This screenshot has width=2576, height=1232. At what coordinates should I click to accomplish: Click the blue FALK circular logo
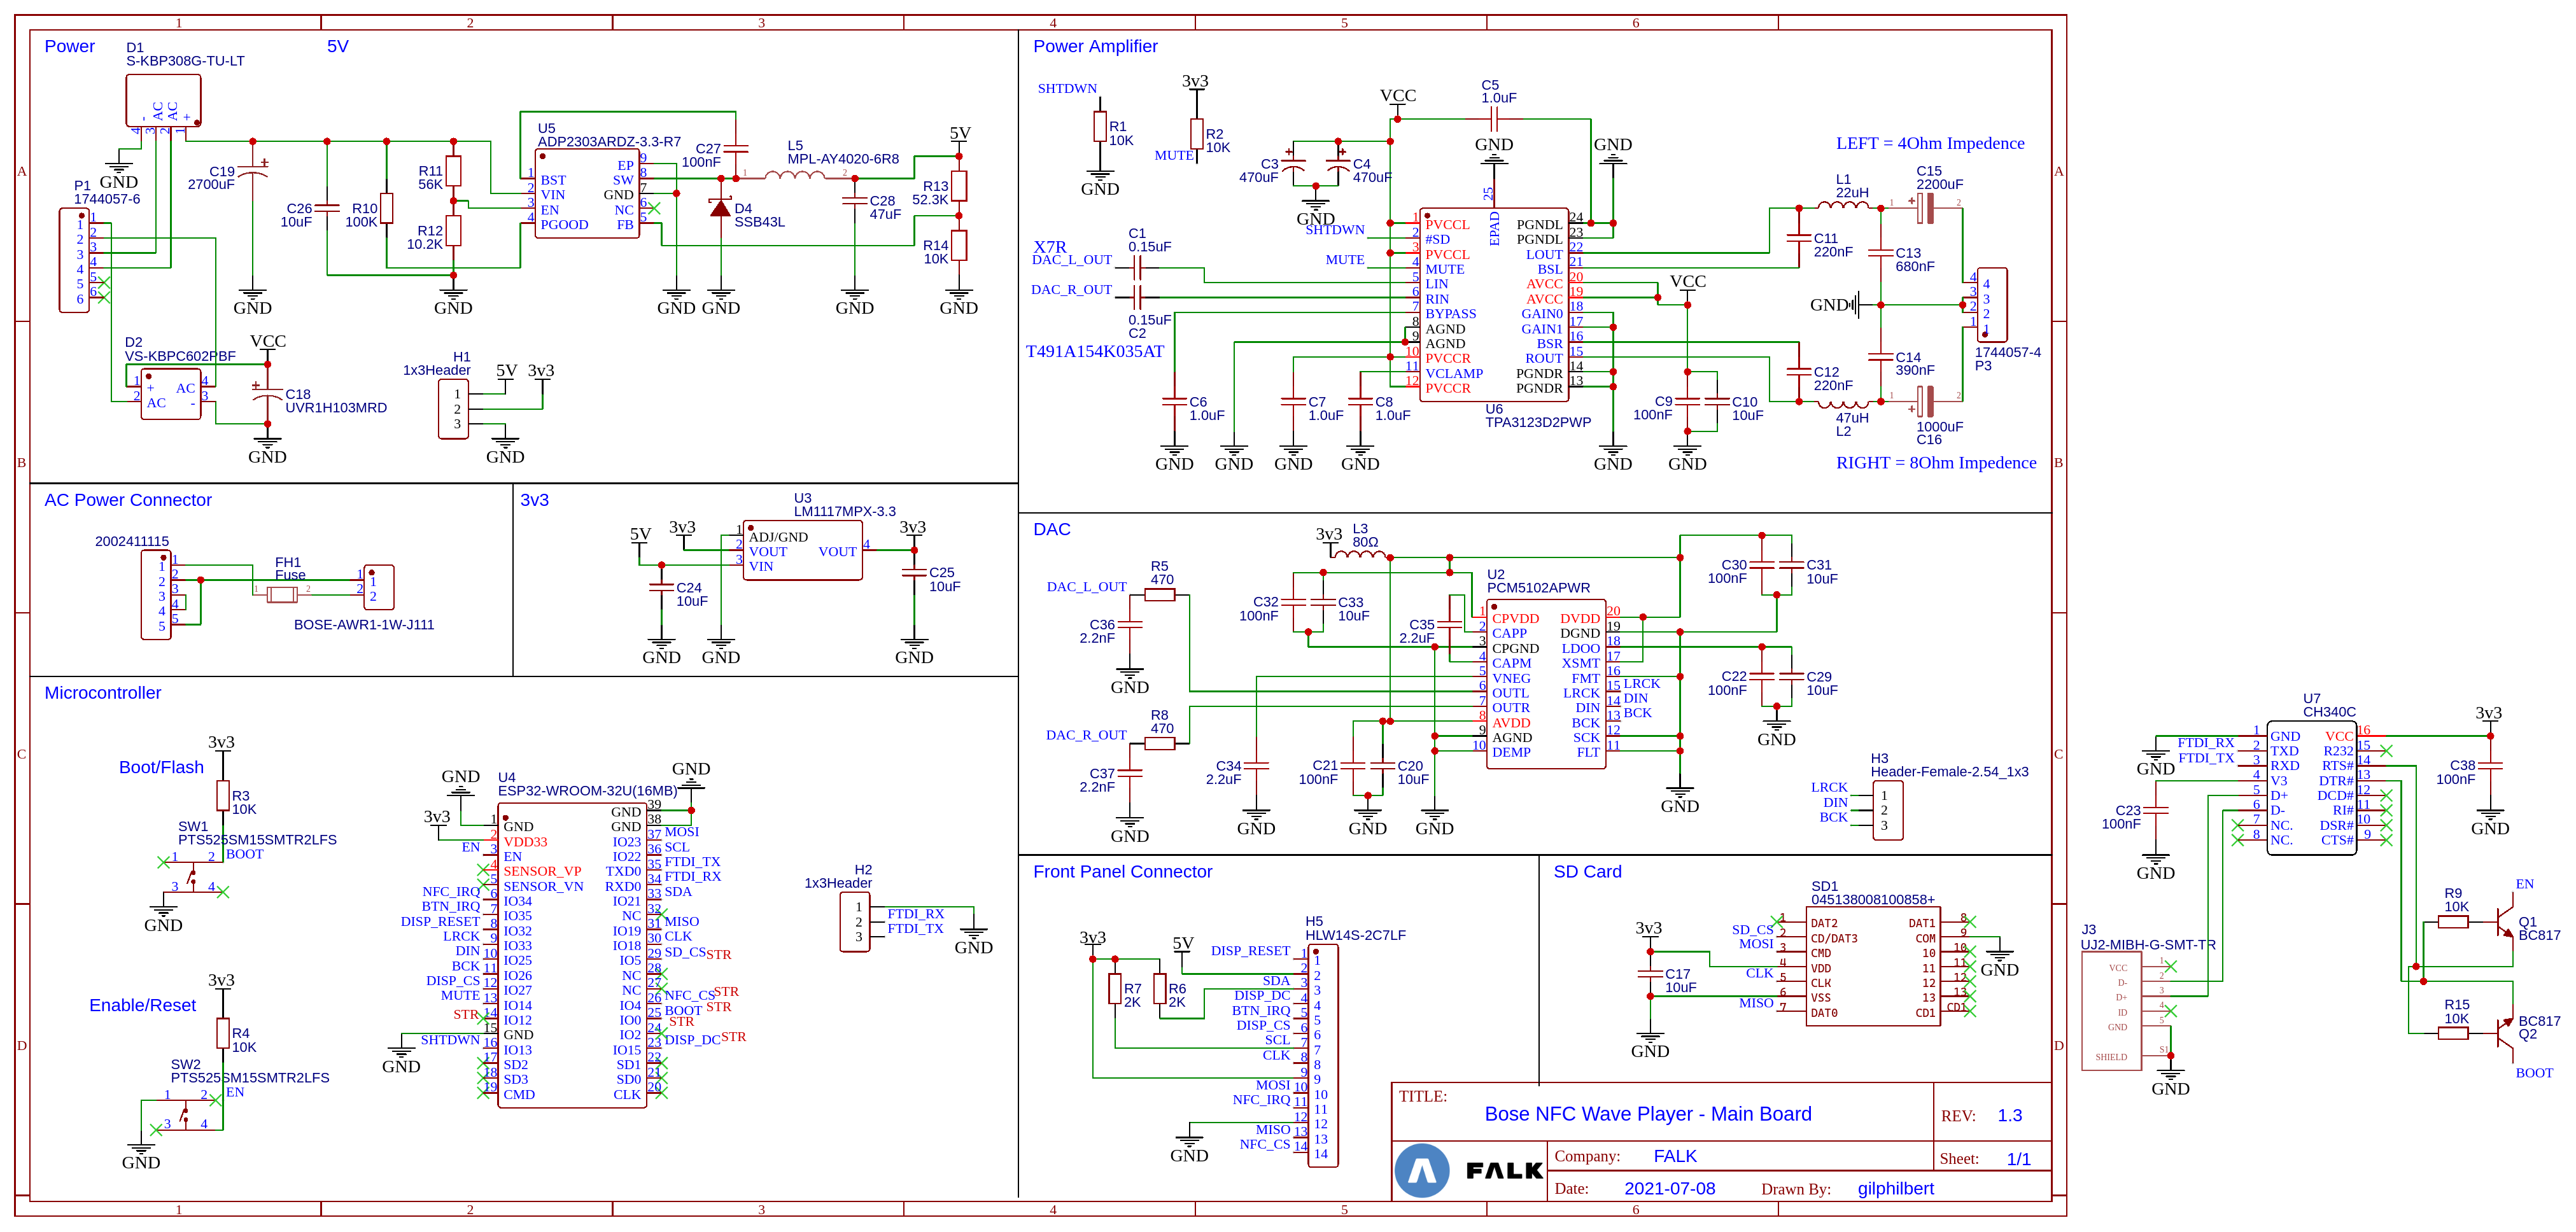click(1422, 1171)
